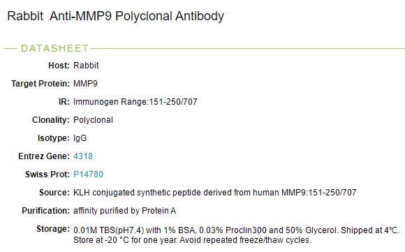The width and height of the screenshot is (405, 252).
Task: Click the MMP9 target protein value
Action: pos(85,84)
